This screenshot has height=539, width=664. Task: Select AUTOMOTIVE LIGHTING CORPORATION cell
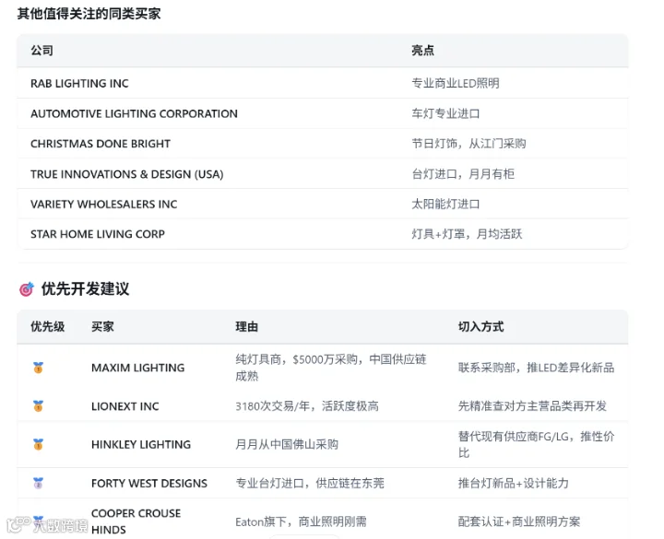[x=134, y=114]
